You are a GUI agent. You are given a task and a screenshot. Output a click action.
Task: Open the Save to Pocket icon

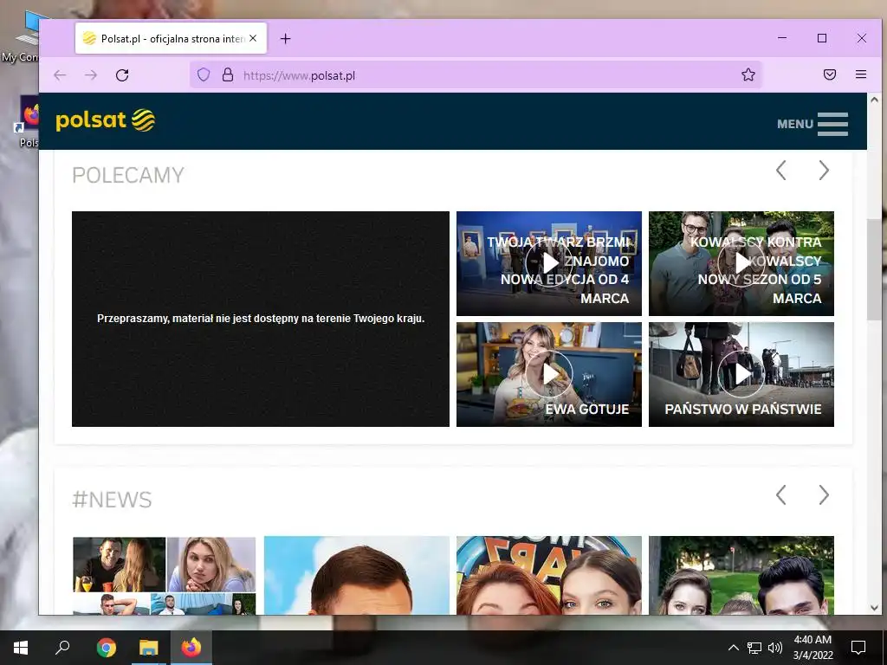829,74
